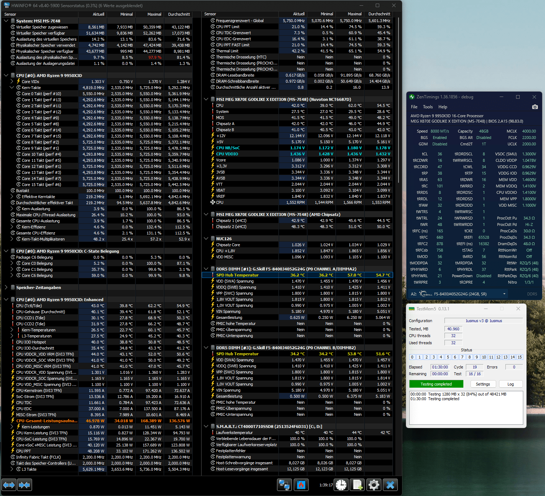Collapse the S.M.A.R.T. CT4000T710SSD8 group
545x496 pixels.
tap(206, 427)
